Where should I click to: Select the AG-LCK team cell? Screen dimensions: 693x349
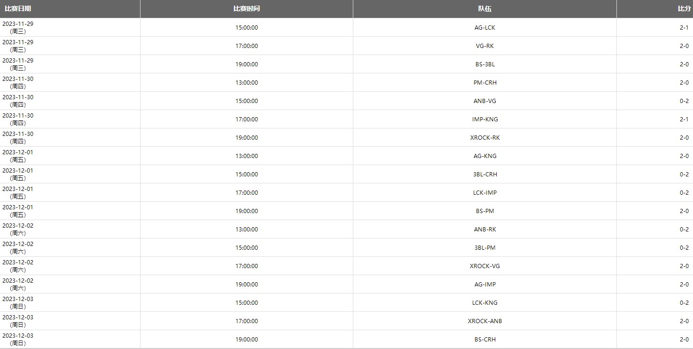pyautogui.click(x=485, y=27)
